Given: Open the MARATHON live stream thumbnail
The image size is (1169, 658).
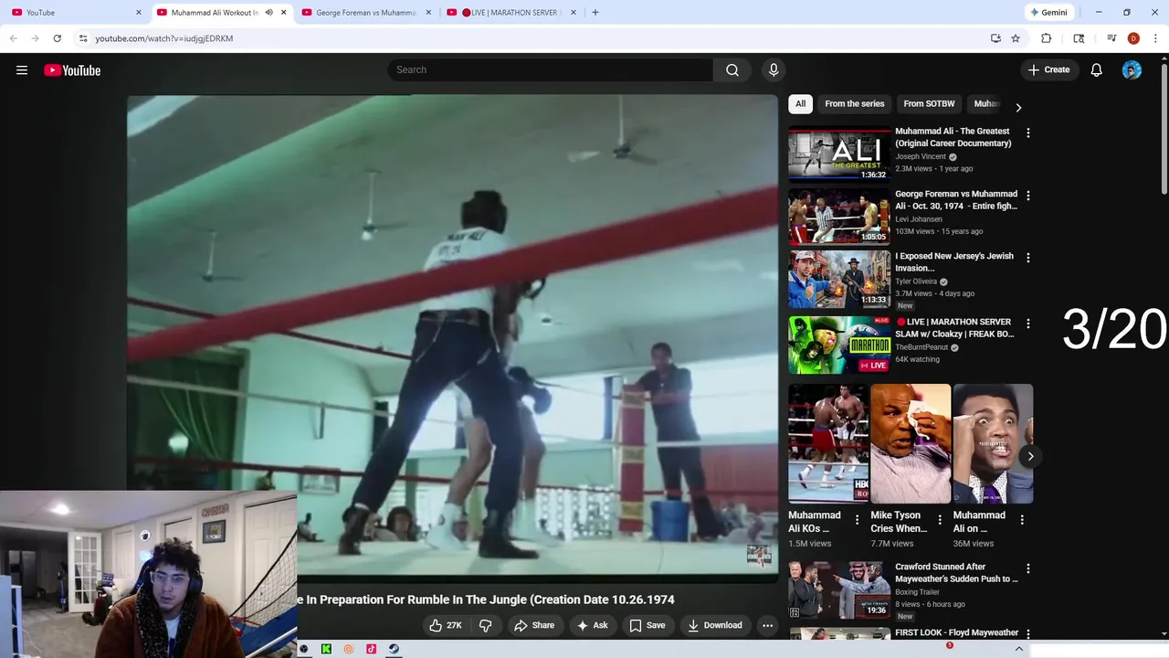Looking at the screenshot, I should (x=839, y=345).
